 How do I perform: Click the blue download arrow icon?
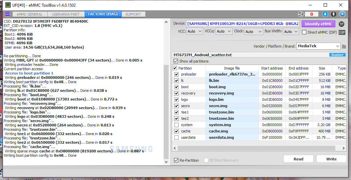pyautogui.click(x=325, y=14)
